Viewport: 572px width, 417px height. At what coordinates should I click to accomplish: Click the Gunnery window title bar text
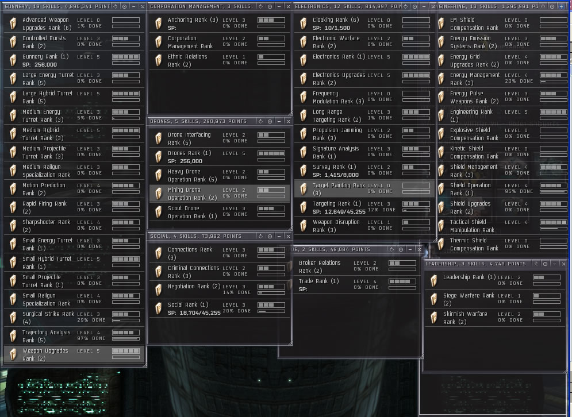click(x=57, y=6)
